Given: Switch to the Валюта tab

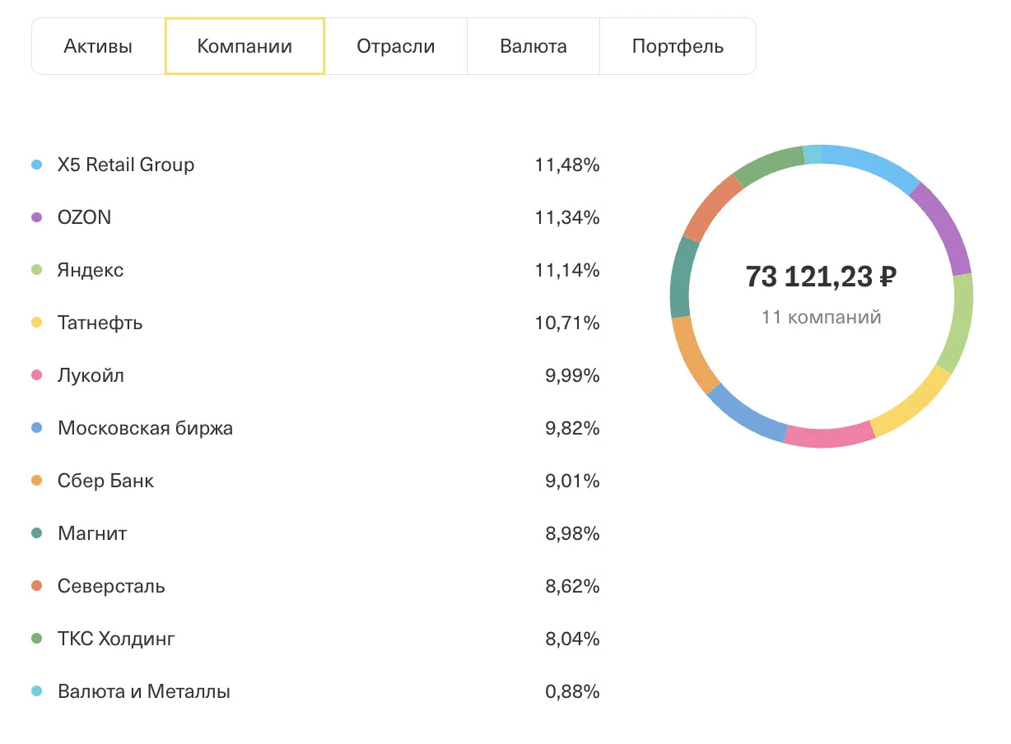Looking at the screenshot, I should (x=533, y=46).
